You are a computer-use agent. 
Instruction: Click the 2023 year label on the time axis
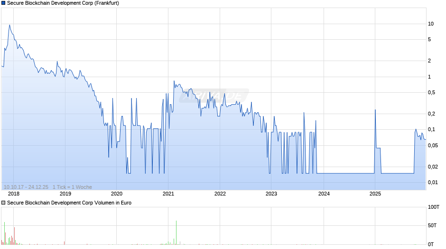(271, 194)
